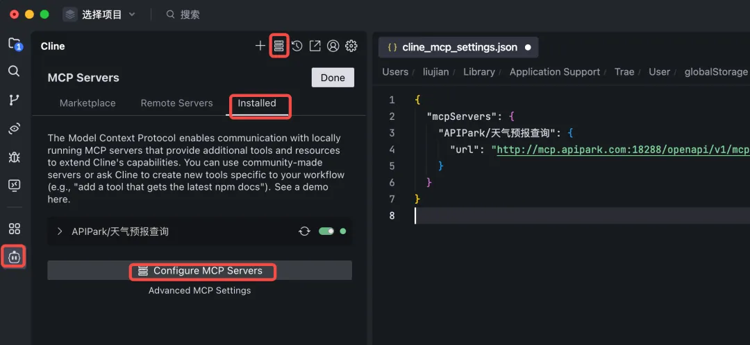Switch to the Marketplace tab

(x=87, y=103)
